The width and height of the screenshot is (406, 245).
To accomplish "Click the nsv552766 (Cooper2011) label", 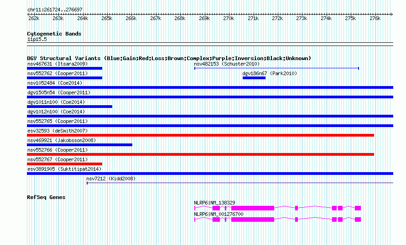I will (57, 150).
